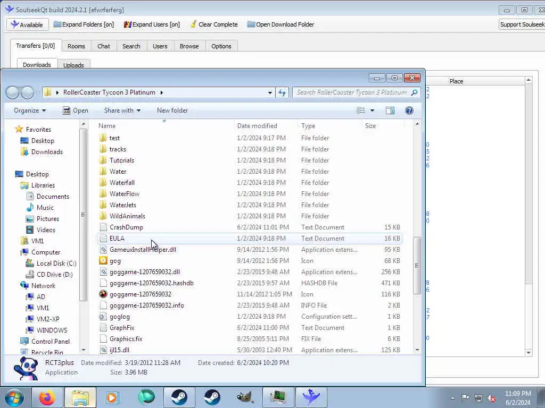
Task: Select GameuxInstallHelper.dll file icon
Action: click(x=103, y=250)
